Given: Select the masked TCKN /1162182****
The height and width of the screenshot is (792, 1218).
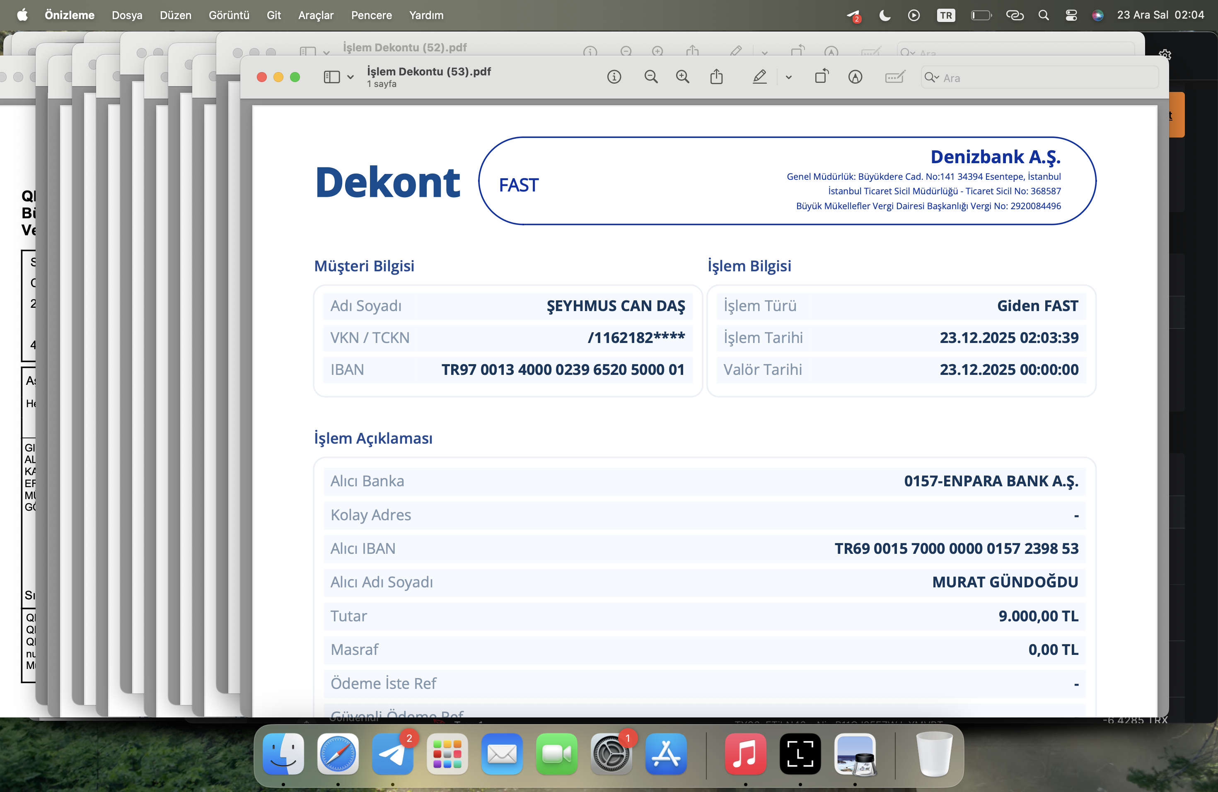Looking at the screenshot, I should [x=636, y=338].
